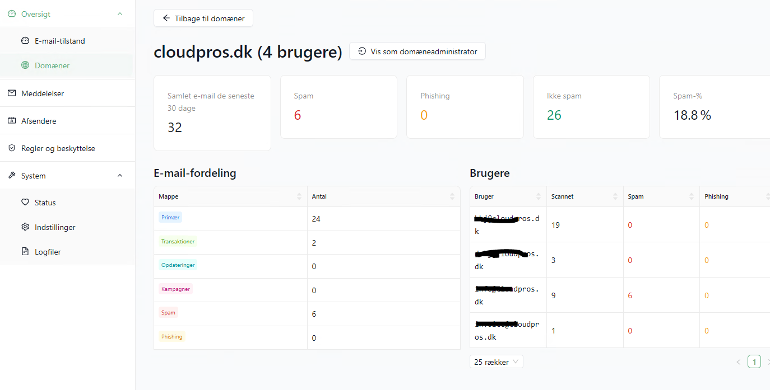Click the Primær folder tag
The height and width of the screenshot is (390, 770).
(170, 218)
